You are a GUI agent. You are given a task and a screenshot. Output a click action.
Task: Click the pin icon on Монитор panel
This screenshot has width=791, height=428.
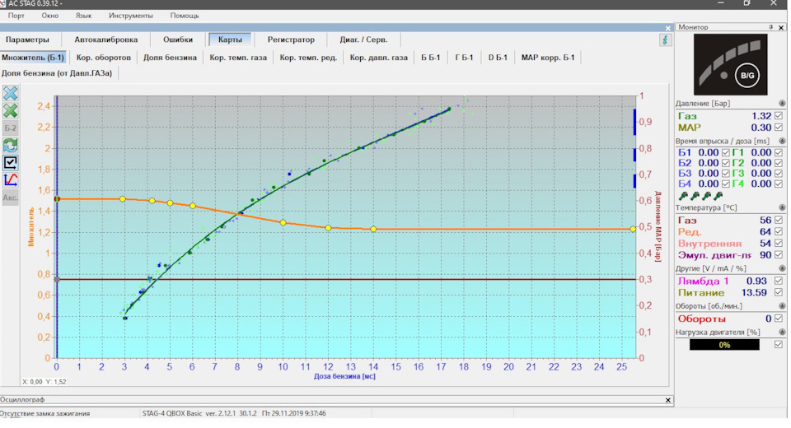click(x=771, y=27)
